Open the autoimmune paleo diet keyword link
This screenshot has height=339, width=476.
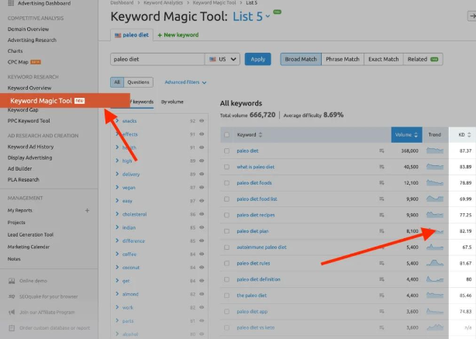coord(261,247)
